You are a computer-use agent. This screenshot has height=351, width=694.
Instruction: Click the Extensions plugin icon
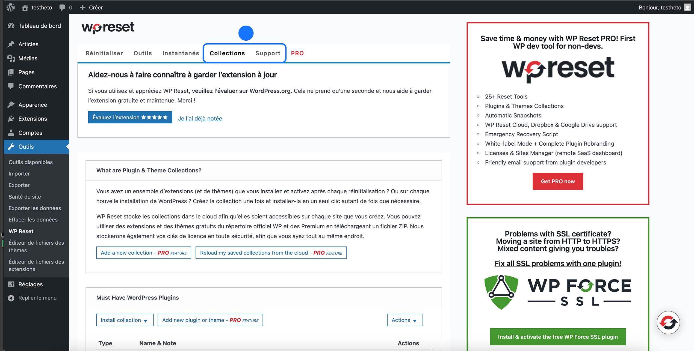(x=11, y=119)
